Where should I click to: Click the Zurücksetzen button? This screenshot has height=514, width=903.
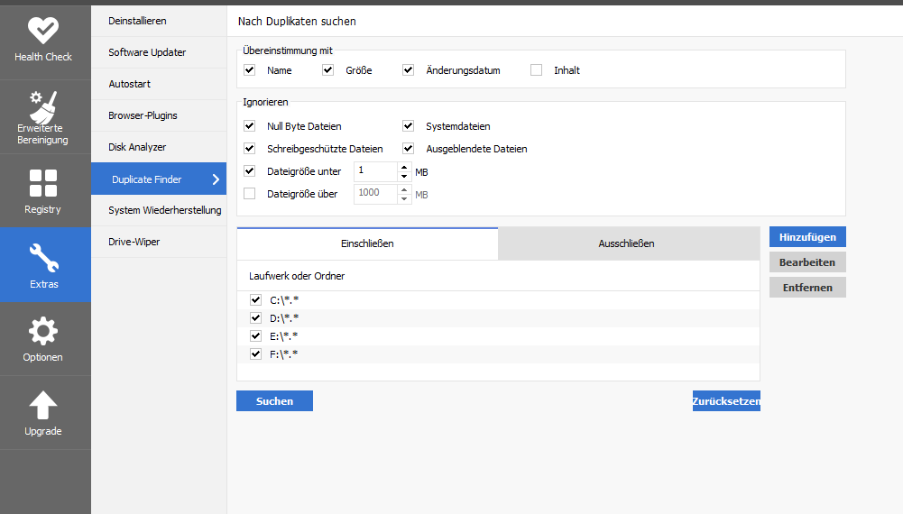(x=726, y=401)
